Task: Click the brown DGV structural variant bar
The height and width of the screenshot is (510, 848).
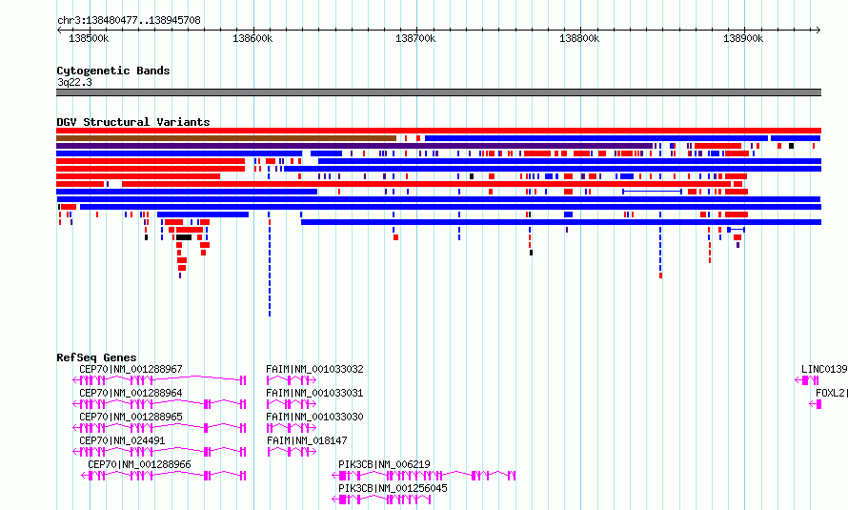Action: pyautogui.click(x=226, y=138)
